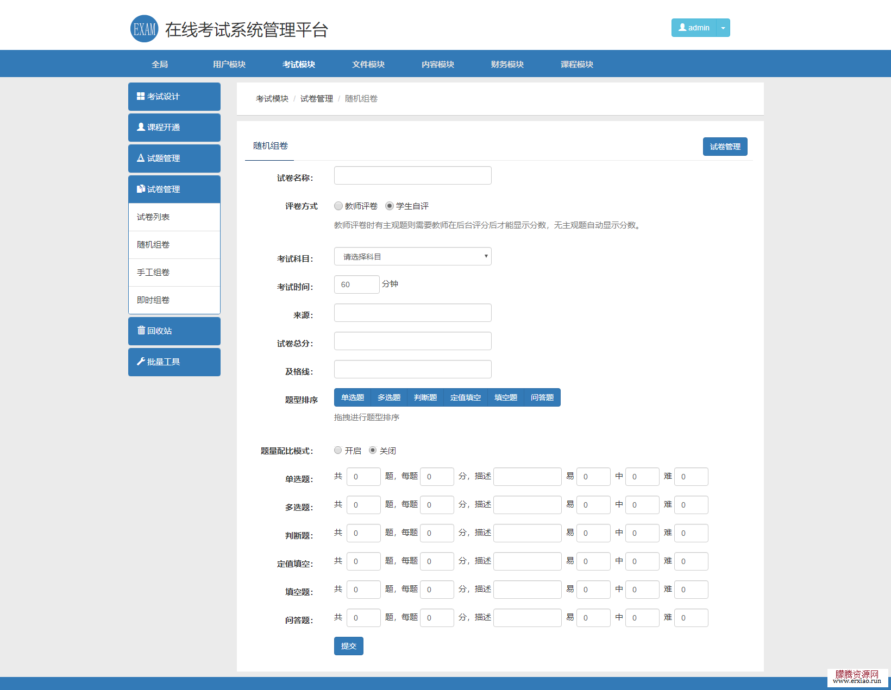Image resolution: width=891 pixels, height=690 pixels.
Task: Open 课程模块 in the top navigation
Action: 577,64
